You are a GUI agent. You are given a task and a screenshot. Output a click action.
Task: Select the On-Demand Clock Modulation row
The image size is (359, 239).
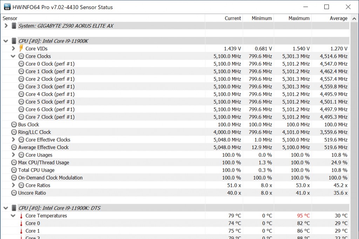point(175,177)
